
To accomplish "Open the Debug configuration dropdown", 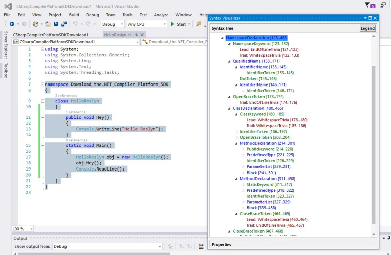I will pyautogui.click(x=112, y=24).
